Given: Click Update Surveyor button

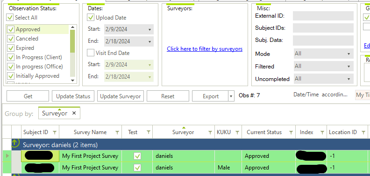Looking at the screenshot, I should 121,96.
